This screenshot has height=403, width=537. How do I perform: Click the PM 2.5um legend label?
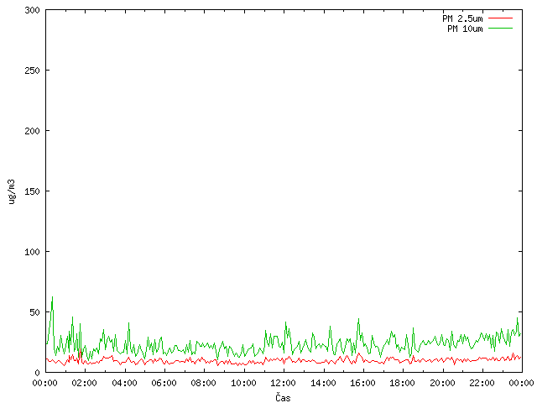pyautogui.click(x=462, y=18)
